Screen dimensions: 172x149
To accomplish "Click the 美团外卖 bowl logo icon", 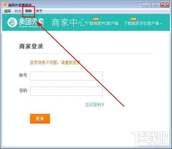I will coord(12,22).
